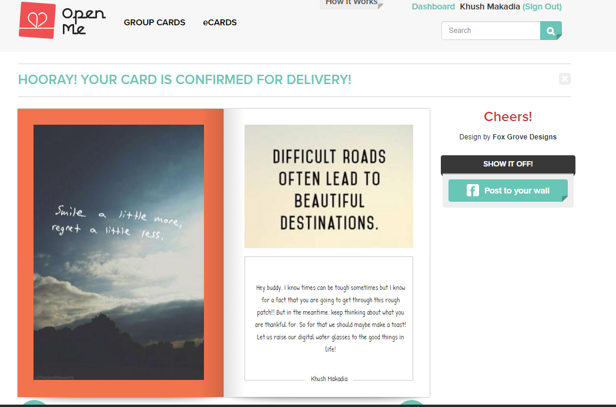Click the user name Khush Makadia

click(490, 6)
